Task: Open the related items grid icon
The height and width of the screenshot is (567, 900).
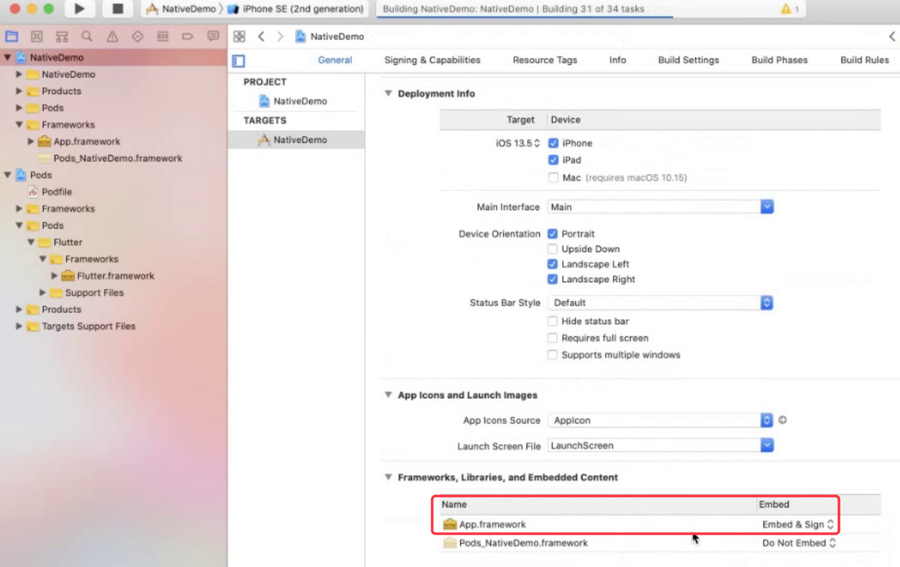Action: [x=239, y=36]
